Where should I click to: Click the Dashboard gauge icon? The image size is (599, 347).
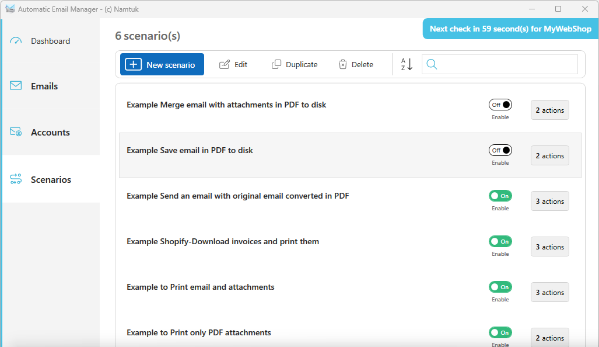coord(16,40)
